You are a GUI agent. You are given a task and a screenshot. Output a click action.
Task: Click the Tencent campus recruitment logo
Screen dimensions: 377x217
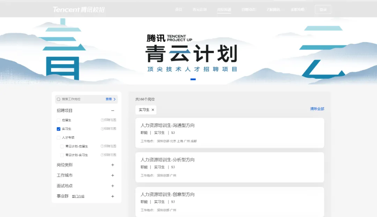click(x=79, y=10)
